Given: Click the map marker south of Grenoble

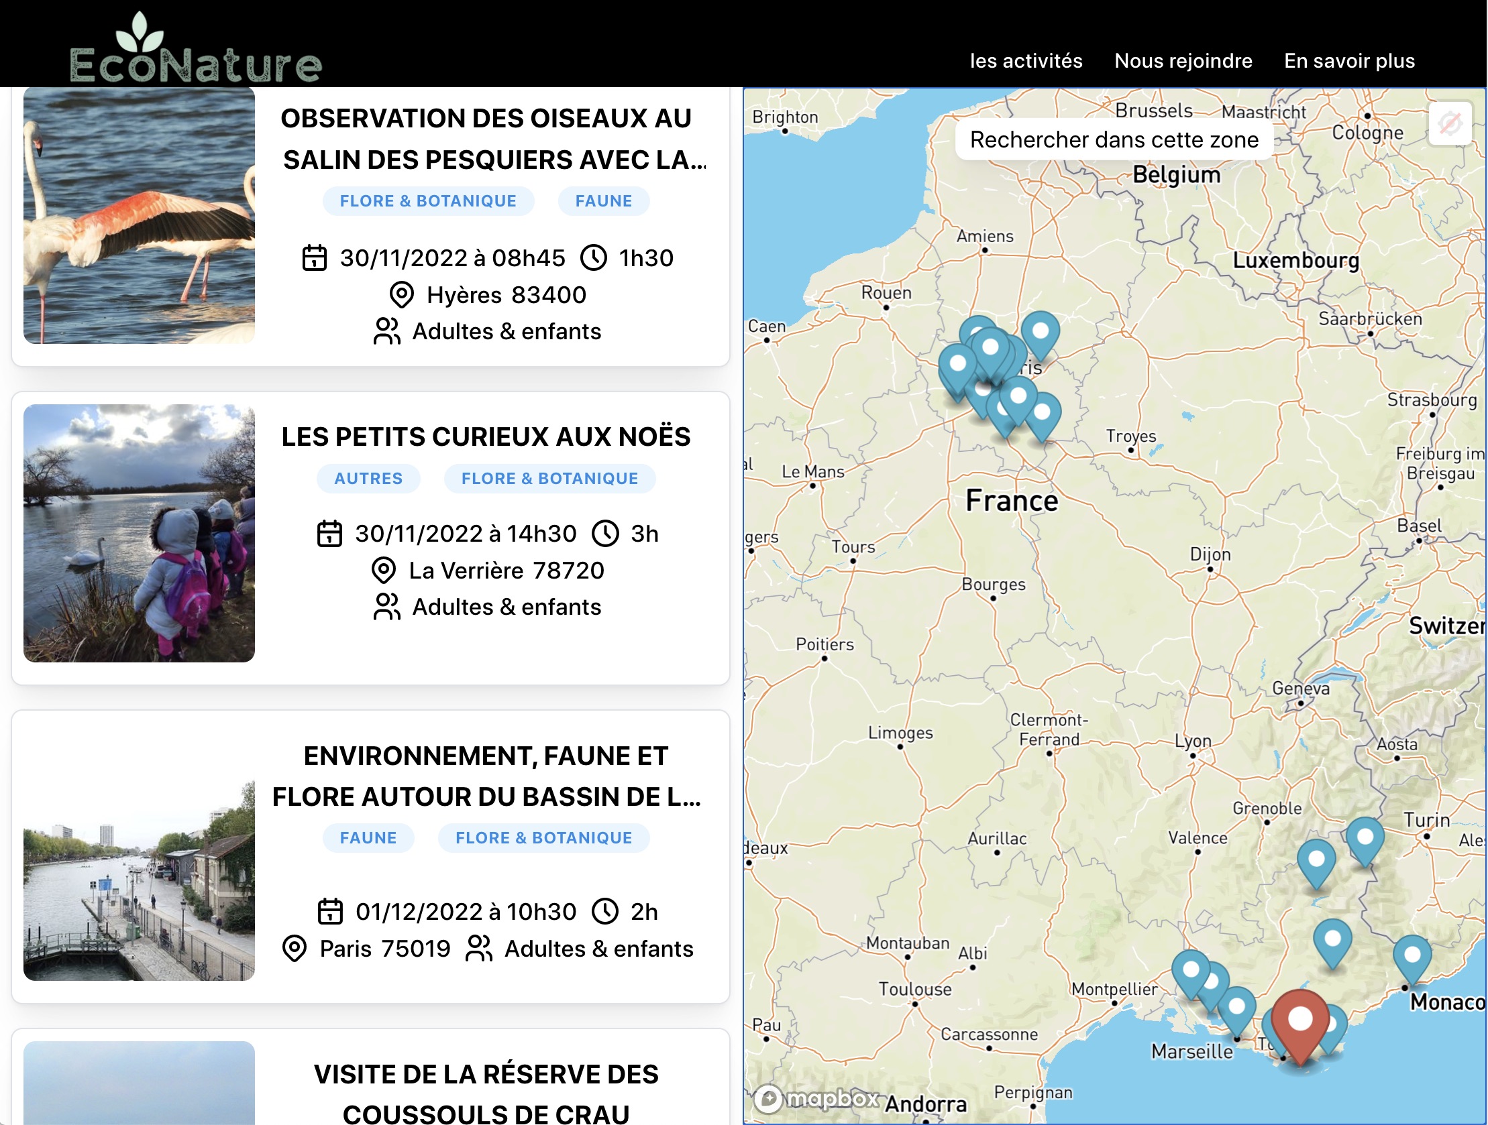Looking at the screenshot, I should point(1316,864).
